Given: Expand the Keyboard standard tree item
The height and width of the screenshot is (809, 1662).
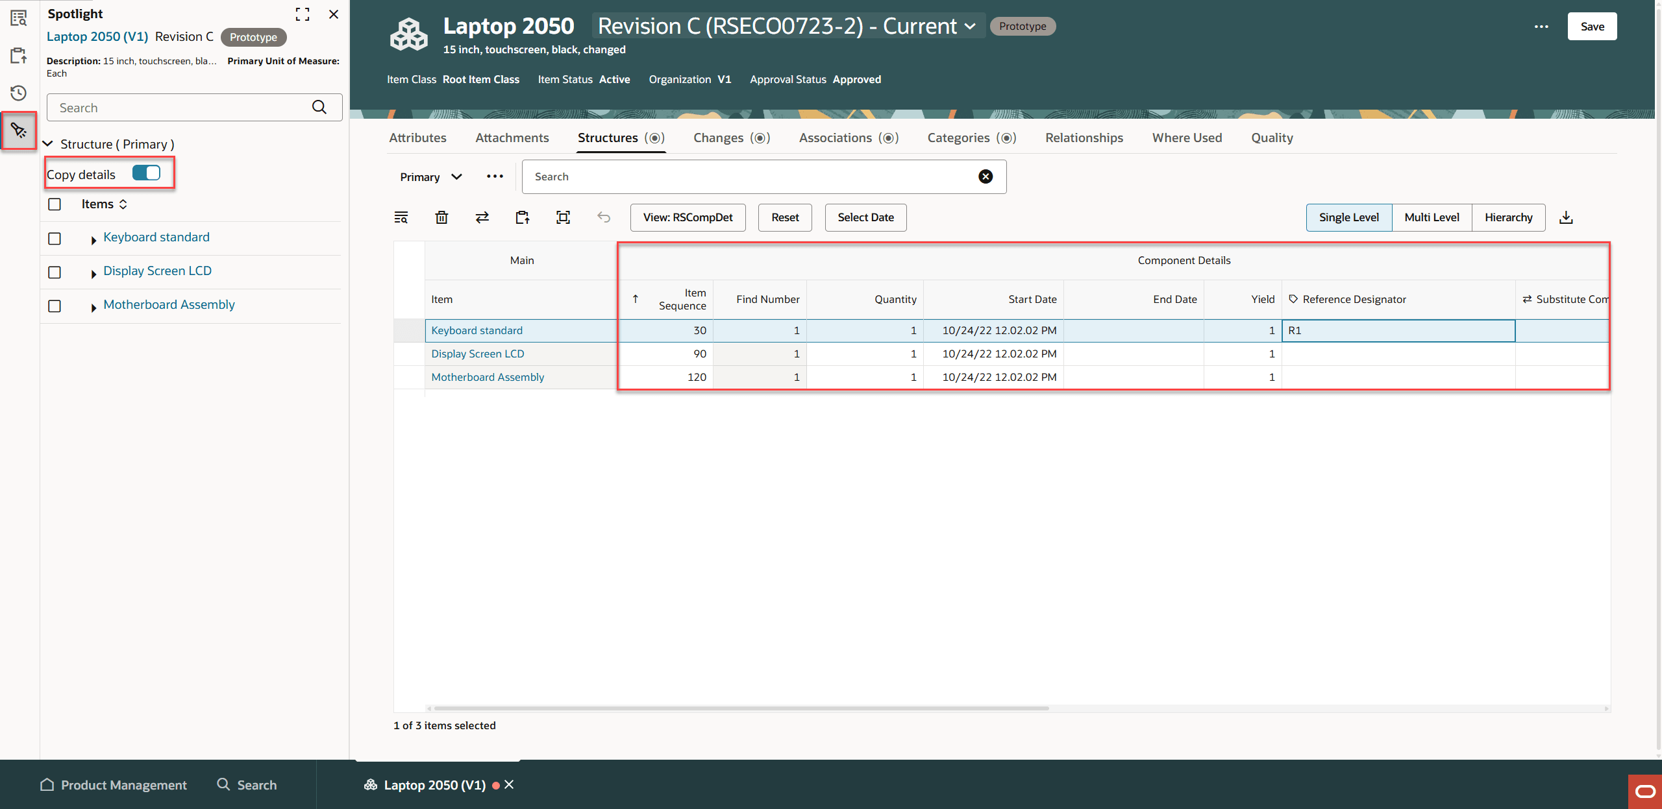Looking at the screenshot, I should coord(93,239).
